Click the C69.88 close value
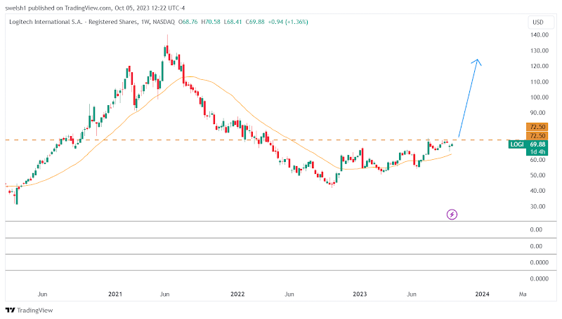The image size is (562, 319). click(x=255, y=22)
